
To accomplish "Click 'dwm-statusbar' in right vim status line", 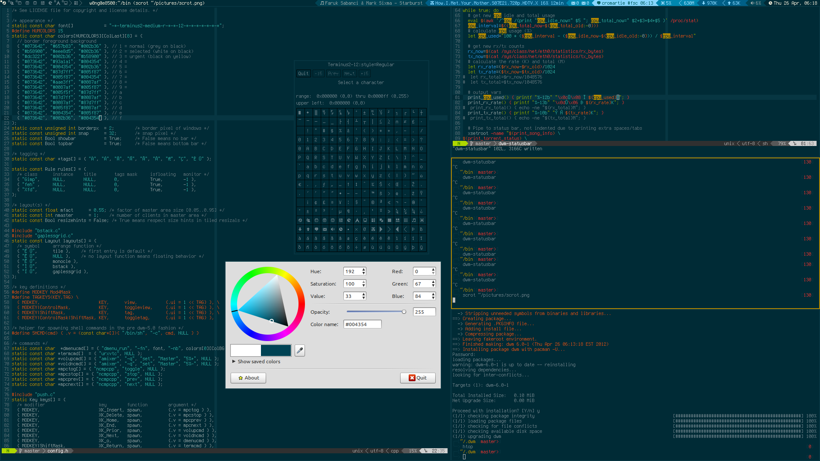I will [515, 143].
